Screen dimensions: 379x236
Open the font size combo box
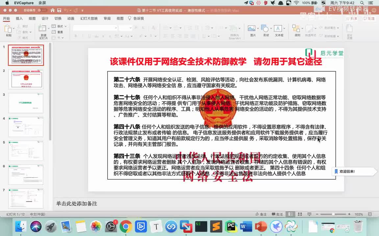(x=125, y=28)
